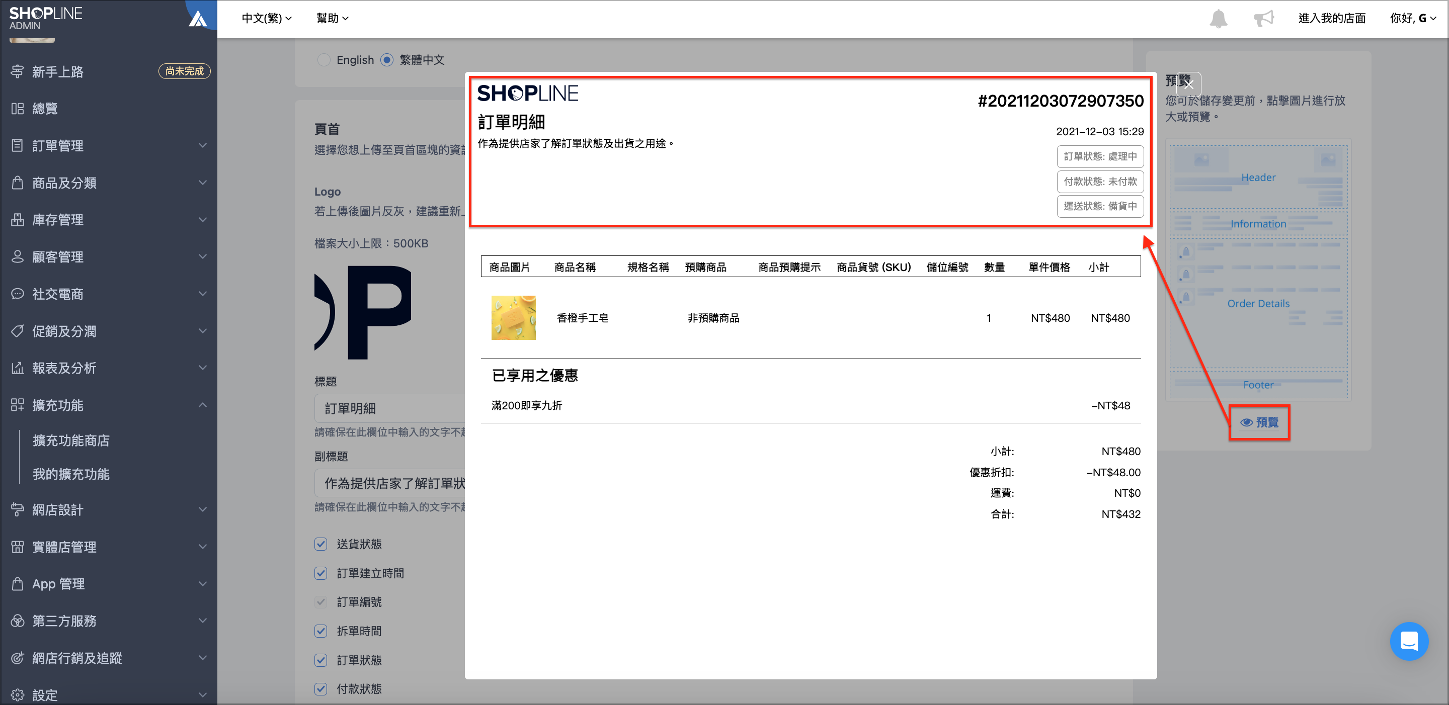Viewport: 1449px width, 705px height.
Task: Click the SHOPLINE logo in the preview popup
Action: pos(528,94)
